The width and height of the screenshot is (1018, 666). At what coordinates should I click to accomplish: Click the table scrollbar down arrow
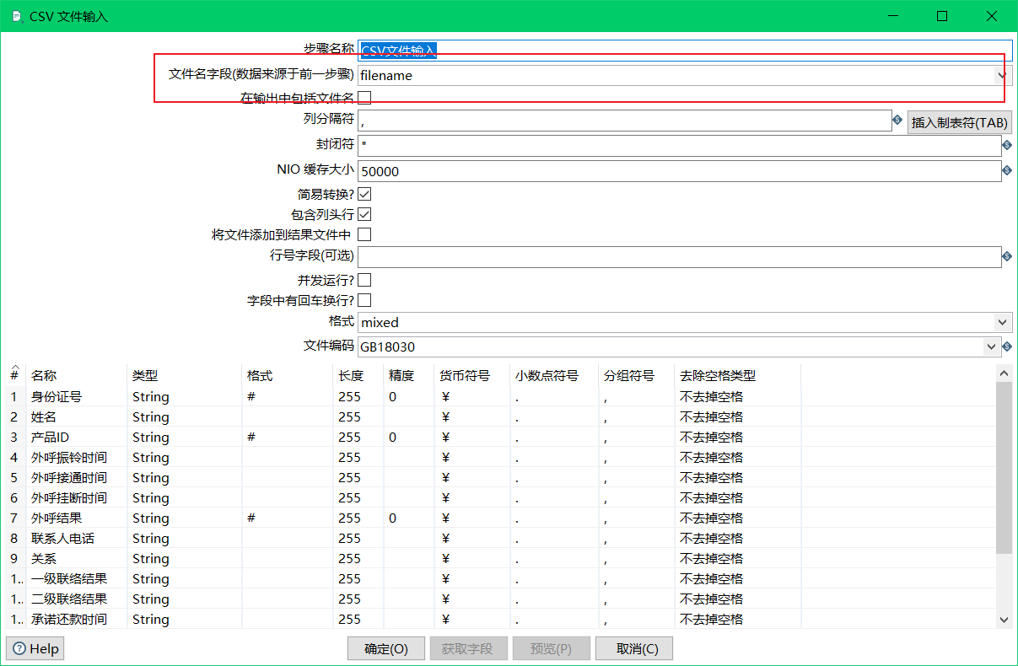[1004, 620]
